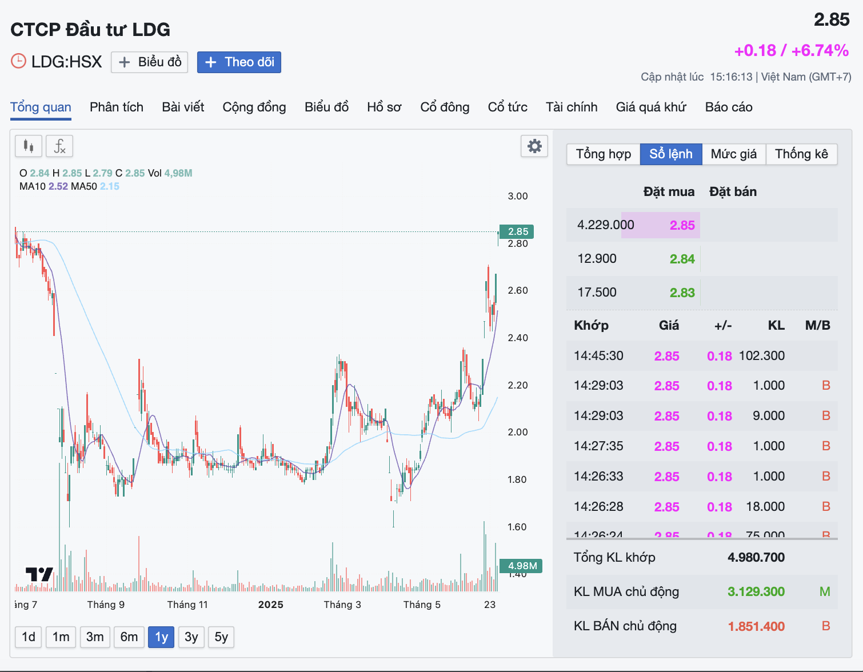863x672 pixels.
Task: Open the Bài viết tab
Action: [183, 107]
